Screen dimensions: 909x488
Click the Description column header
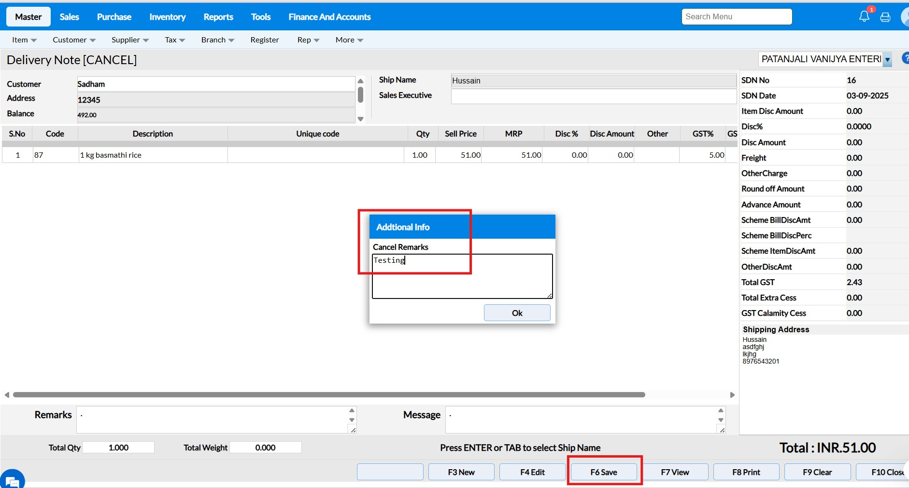[153, 134]
